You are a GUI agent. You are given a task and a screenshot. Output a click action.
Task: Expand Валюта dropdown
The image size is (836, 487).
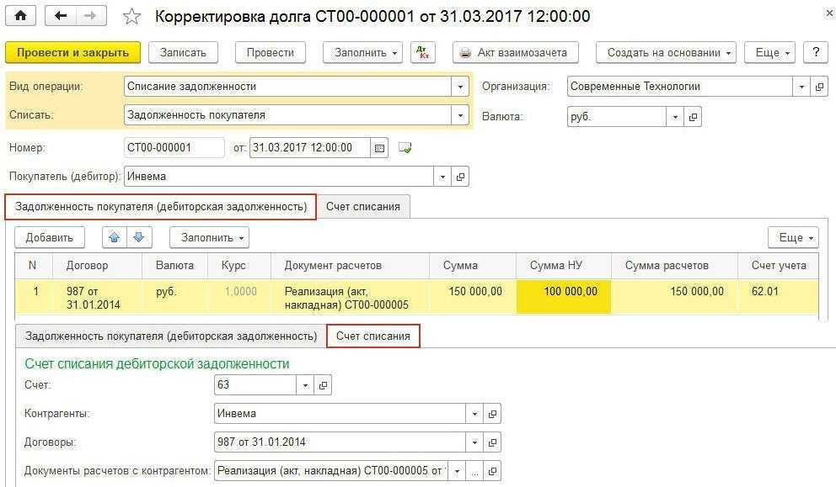675,117
